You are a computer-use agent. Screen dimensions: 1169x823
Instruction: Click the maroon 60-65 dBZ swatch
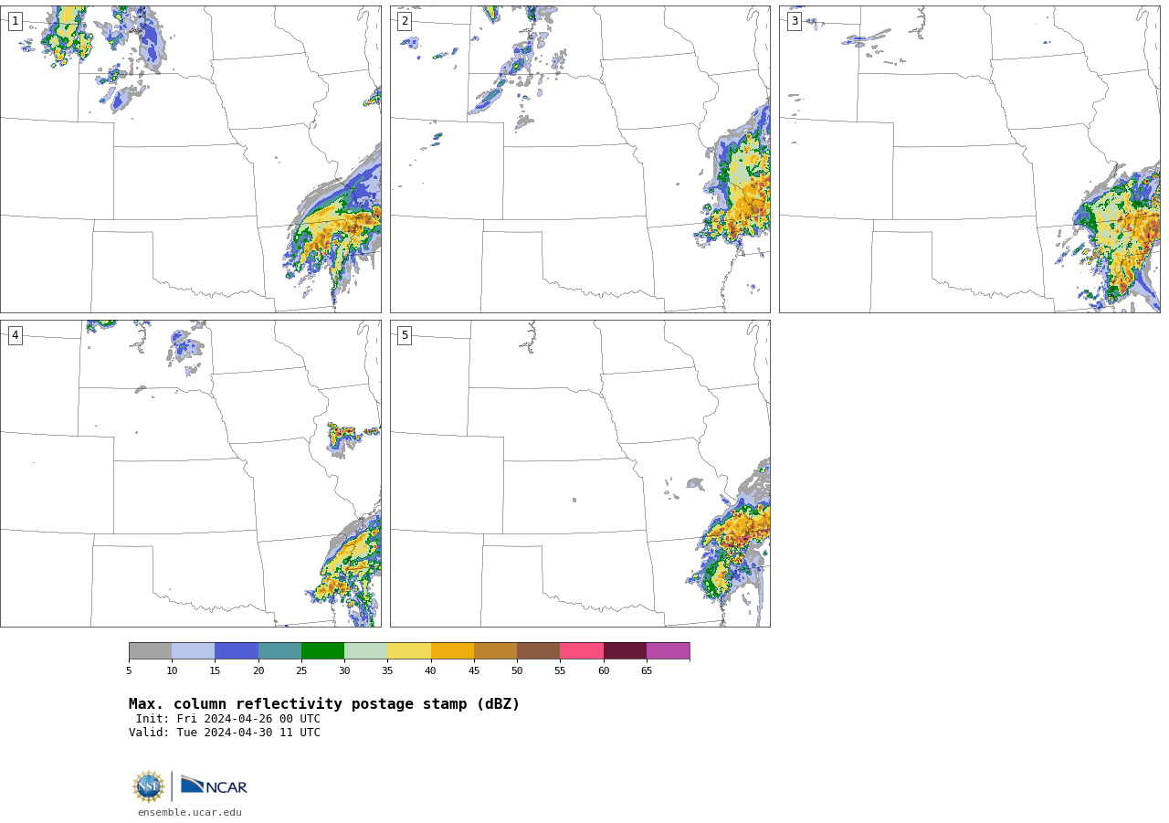point(625,650)
